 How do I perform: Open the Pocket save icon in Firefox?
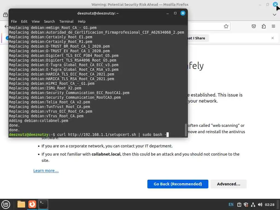(253, 26)
